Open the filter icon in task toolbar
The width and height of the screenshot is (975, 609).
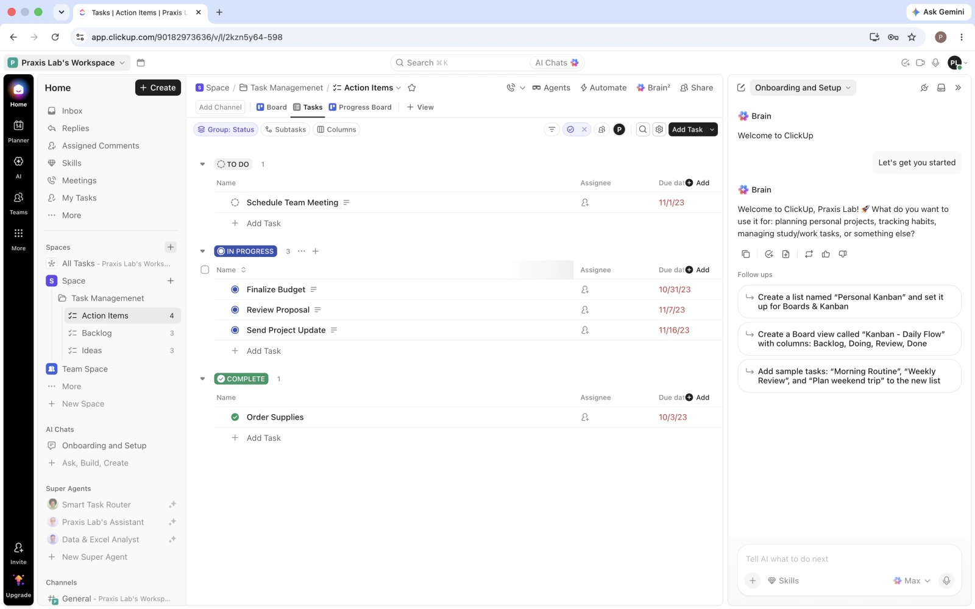click(551, 129)
